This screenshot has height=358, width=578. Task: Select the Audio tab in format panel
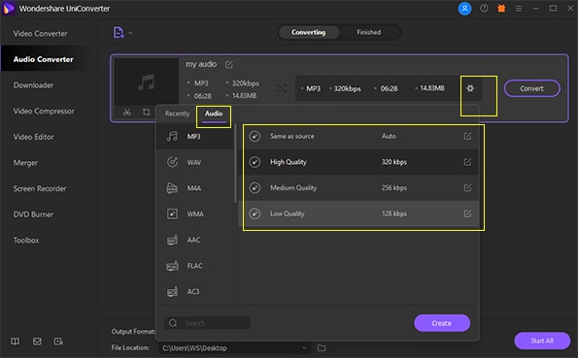click(214, 114)
